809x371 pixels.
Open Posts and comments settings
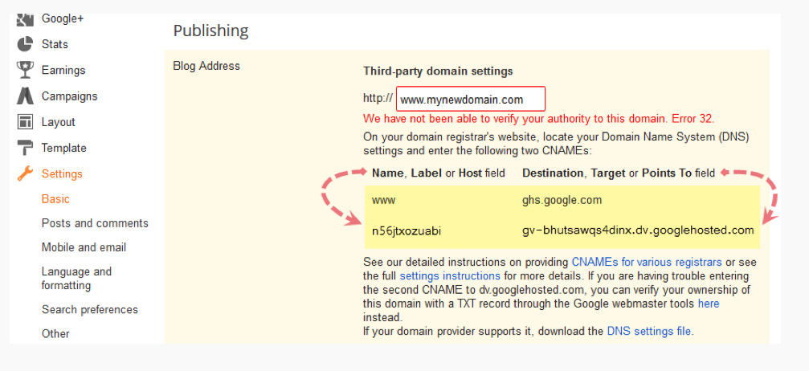point(95,223)
